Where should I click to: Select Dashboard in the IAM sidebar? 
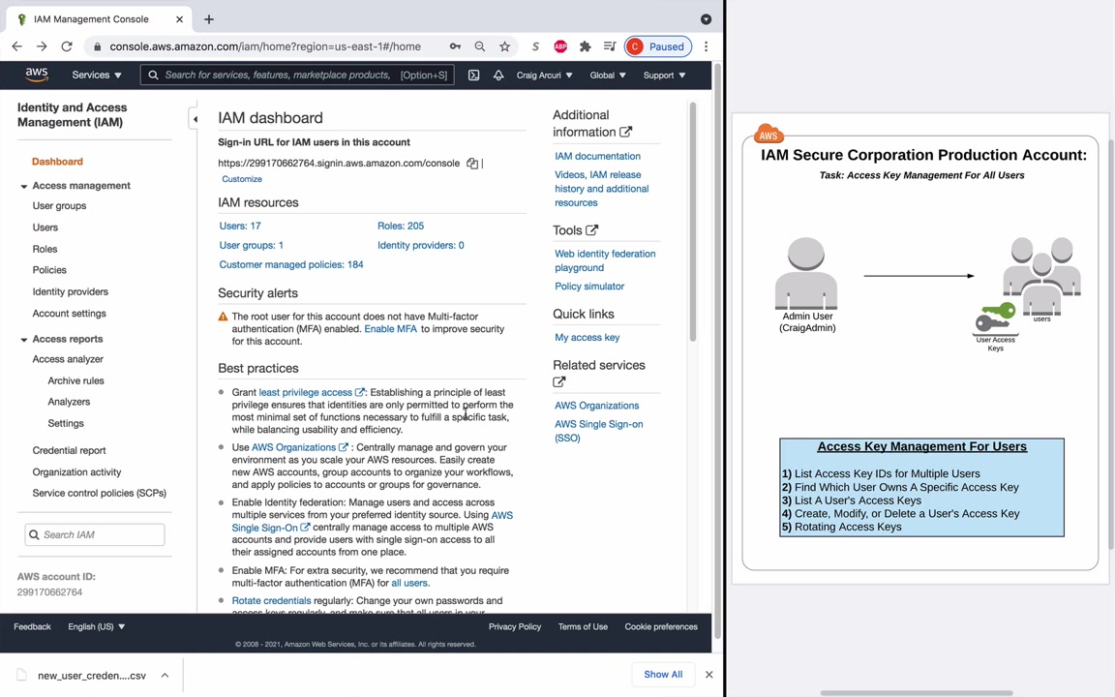click(x=58, y=162)
